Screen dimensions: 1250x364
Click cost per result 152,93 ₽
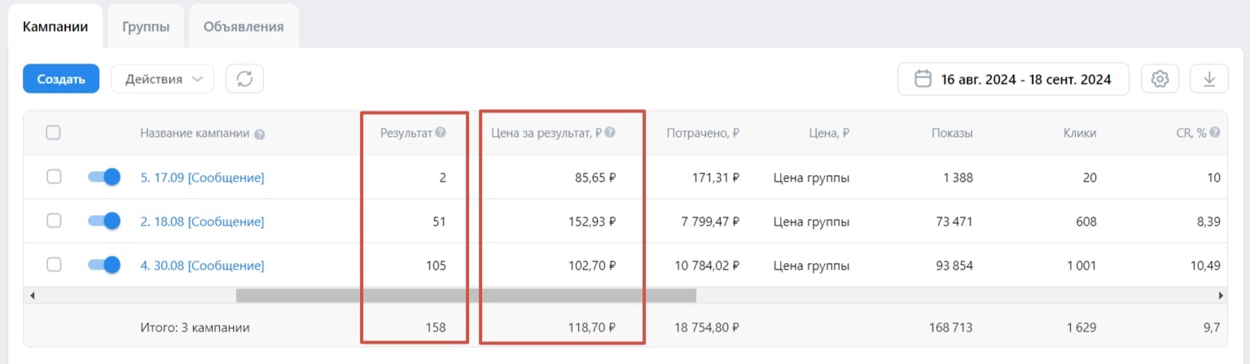tap(590, 221)
